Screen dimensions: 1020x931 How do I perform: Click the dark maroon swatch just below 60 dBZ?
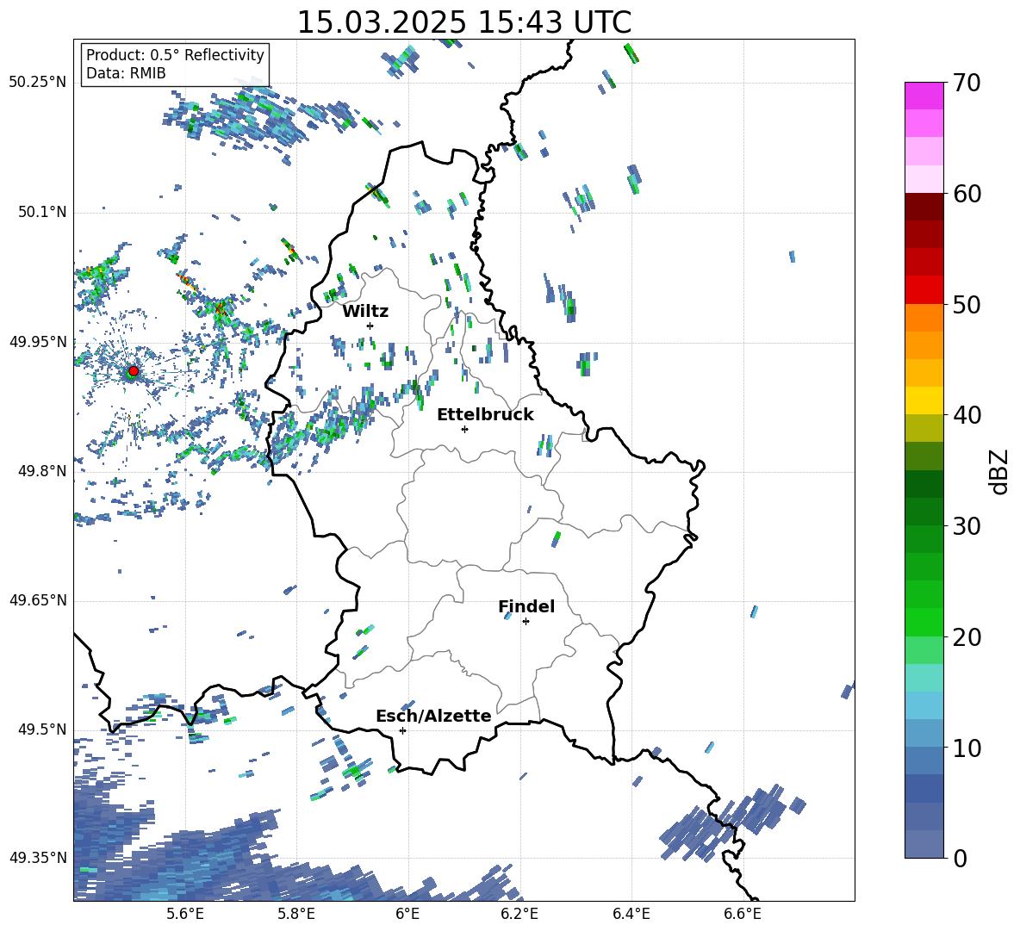point(924,207)
